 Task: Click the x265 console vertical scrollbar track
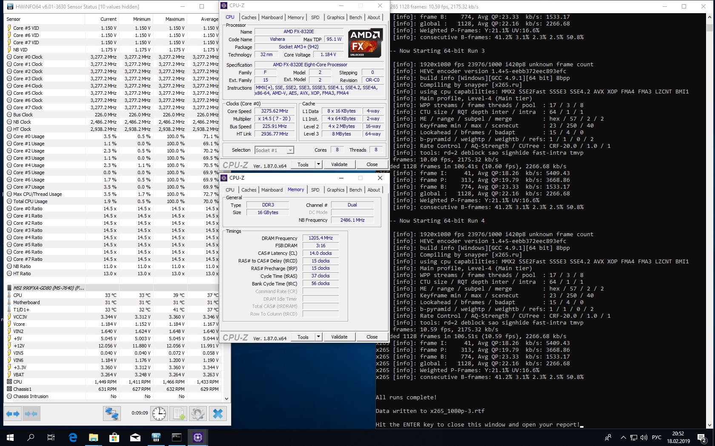pos(709,212)
